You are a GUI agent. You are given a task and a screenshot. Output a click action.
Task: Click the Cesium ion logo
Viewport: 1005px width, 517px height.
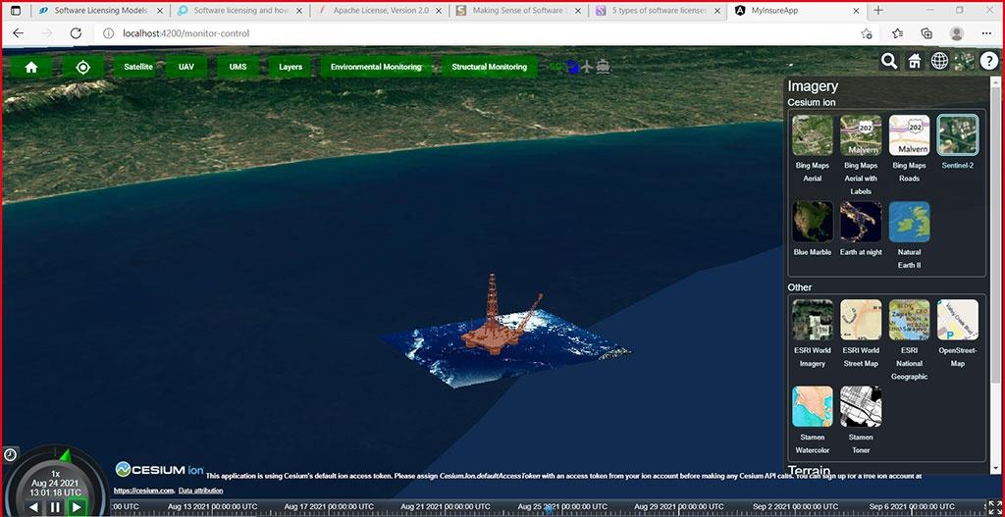(x=160, y=470)
